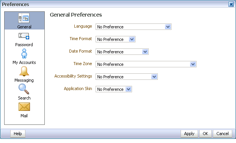Select the General preferences icon
Viewport: 236px width, 143px height.
tap(24, 18)
